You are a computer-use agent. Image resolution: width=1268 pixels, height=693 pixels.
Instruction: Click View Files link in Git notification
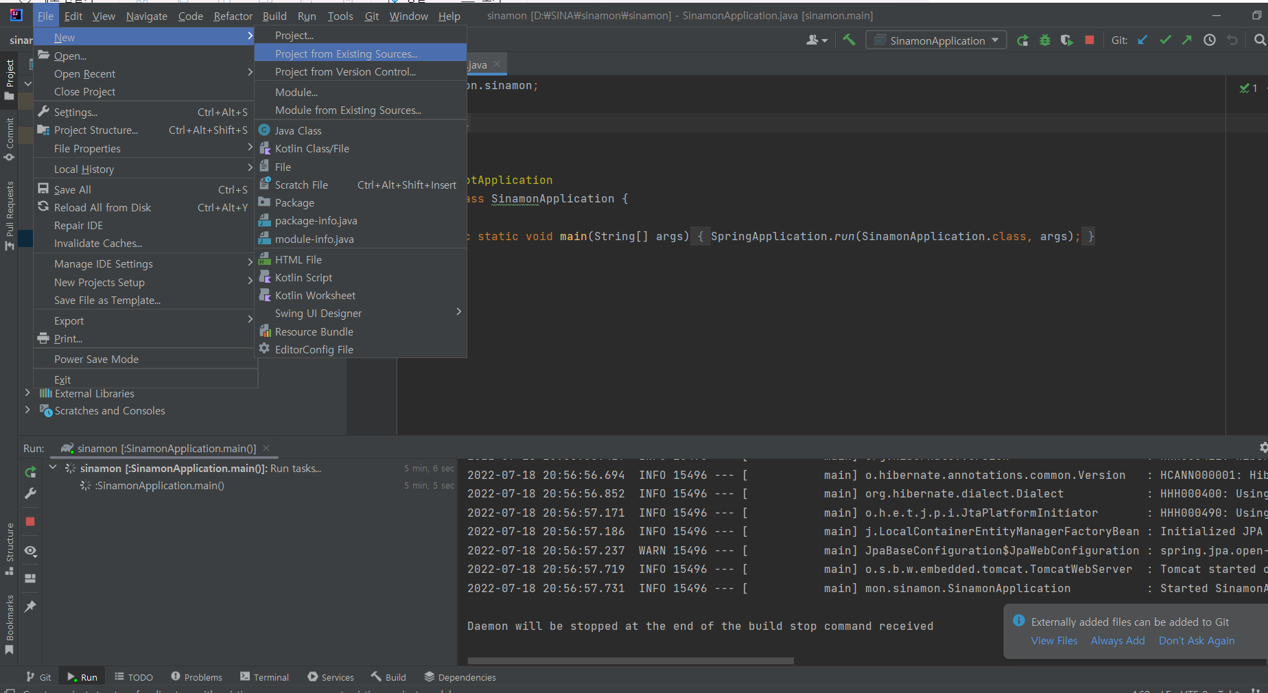pos(1054,640)
